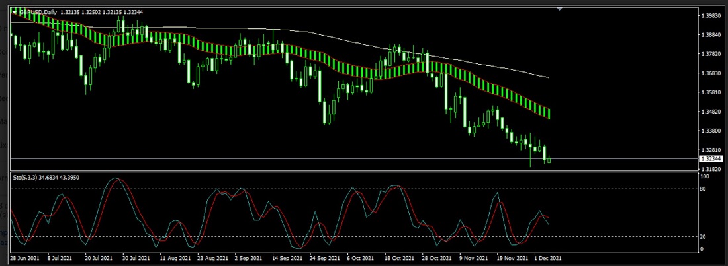Screen dimensions: 728x266
Task: Select the most recent candlestick on chart
Action: coord(549,159)
